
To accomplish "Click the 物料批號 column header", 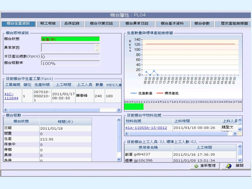I will point(149,121).
